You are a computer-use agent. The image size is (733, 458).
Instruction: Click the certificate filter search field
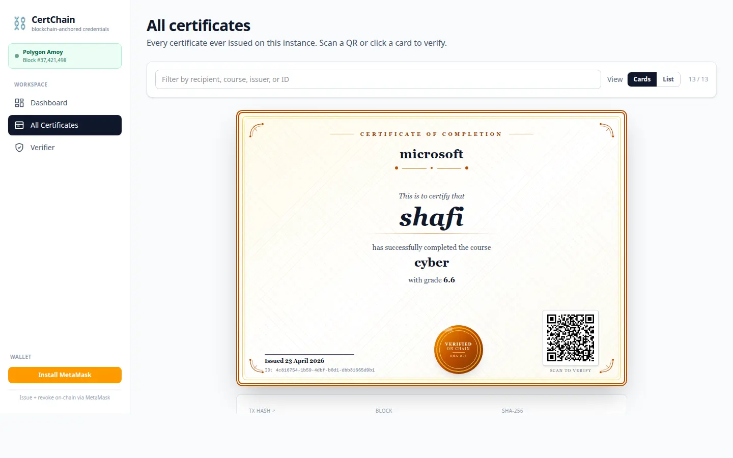coord(378,79)
